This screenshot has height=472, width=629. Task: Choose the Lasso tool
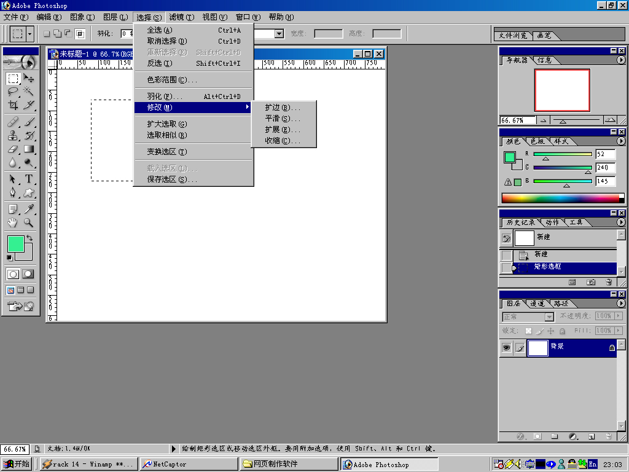(14, 92)
